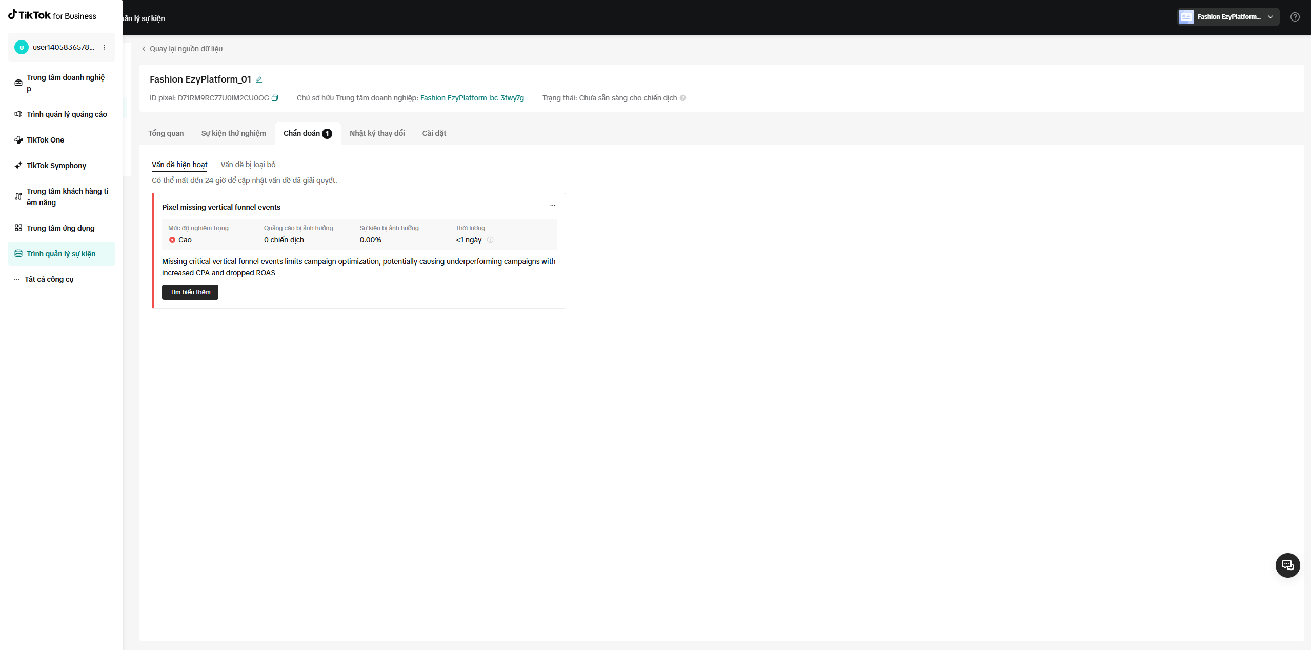This screenshot has width=1311, height=650.
Task: Click the user avatar circle
Action: point(22,47)
